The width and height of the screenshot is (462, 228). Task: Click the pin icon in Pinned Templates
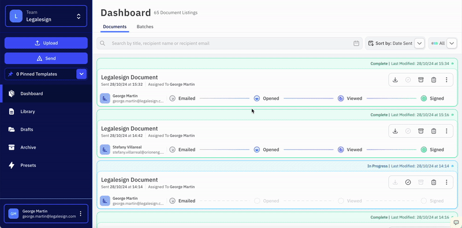point(10,74)
